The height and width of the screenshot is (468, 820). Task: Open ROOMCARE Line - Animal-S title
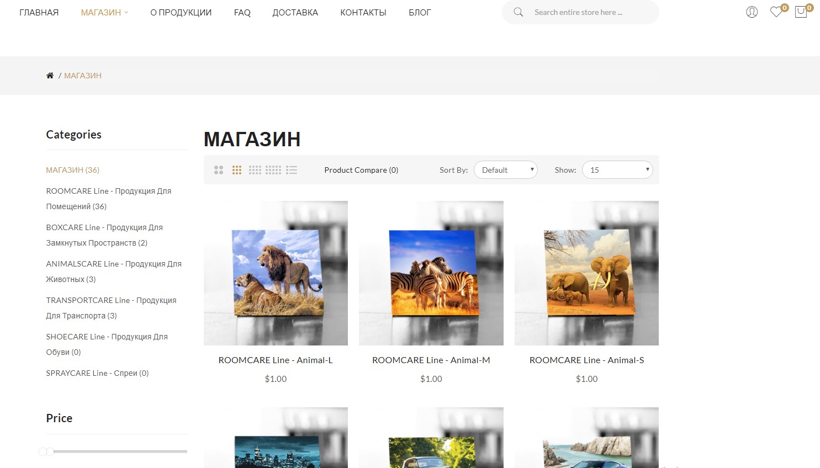586,360
